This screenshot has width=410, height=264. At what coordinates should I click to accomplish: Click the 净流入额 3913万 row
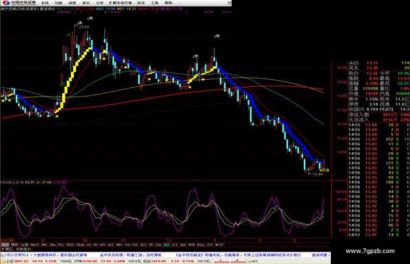(x=379, y=115)
